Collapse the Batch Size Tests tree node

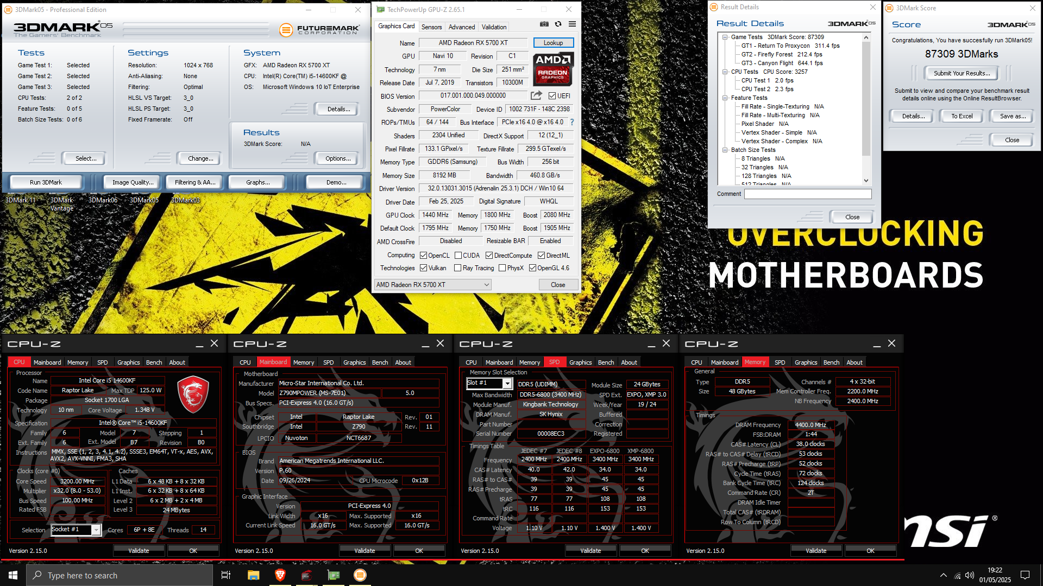725,150
